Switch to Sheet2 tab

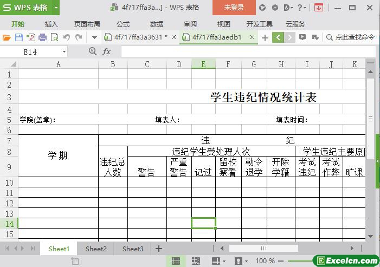[x=96, y=249]
